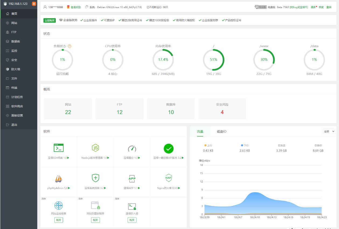The width and height of the screenshot is (339, 229).
Task: Click the 防火墙 shield icon in the sidebar
Action: pos(7,69)
